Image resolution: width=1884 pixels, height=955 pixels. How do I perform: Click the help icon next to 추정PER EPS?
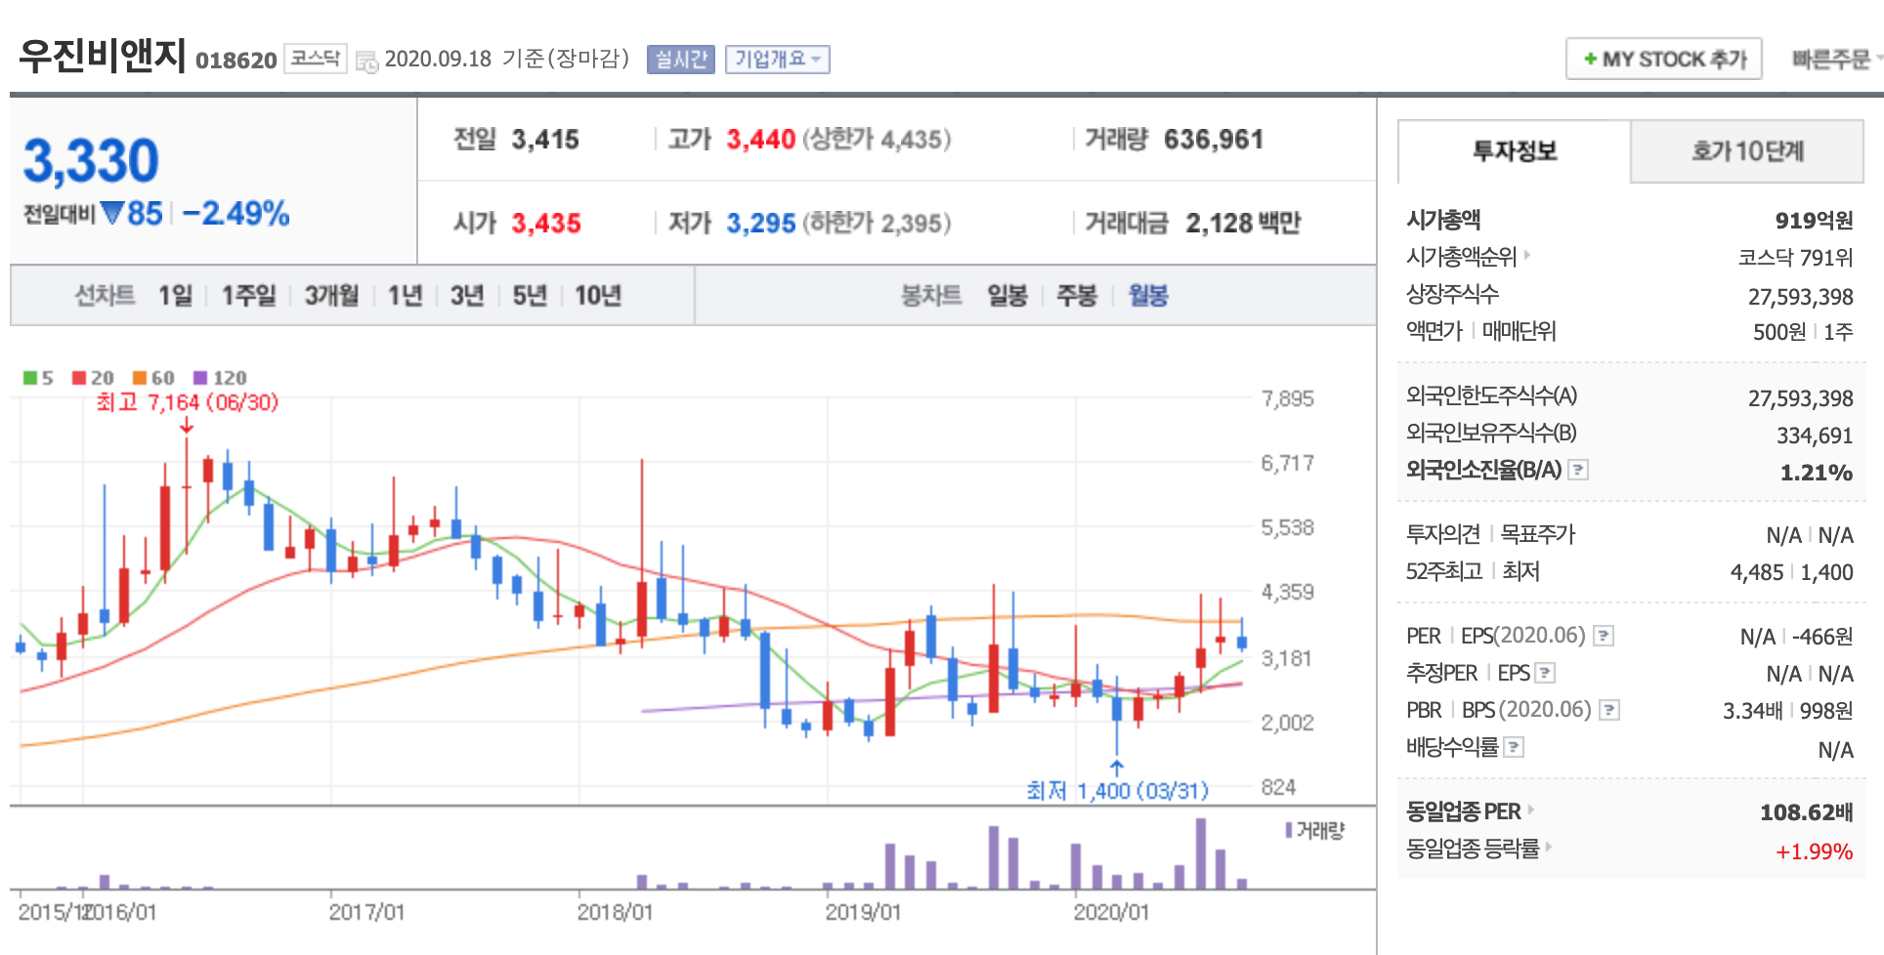pos(1545,673)
